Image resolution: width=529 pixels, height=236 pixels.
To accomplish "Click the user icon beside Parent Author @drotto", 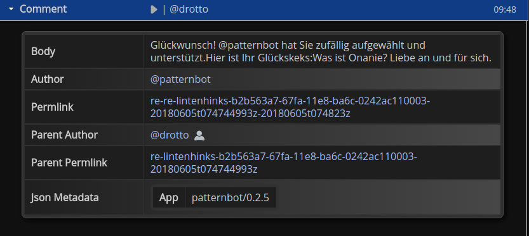I will click(199, 135).
